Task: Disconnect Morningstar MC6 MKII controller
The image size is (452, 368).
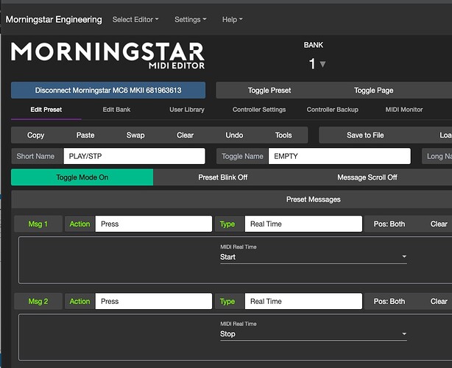Action: pyautogui.click(x=108, y=91)
